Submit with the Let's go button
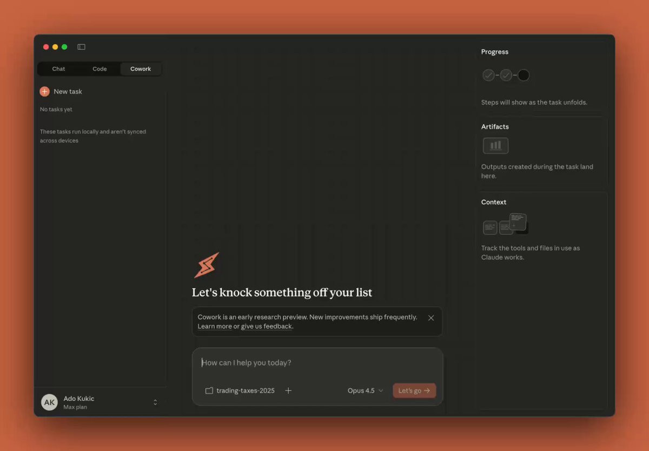 tap(414, 391)
